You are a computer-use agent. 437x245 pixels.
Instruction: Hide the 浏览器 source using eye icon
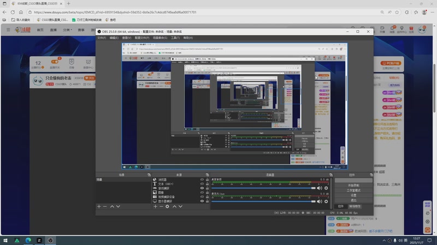202,179
